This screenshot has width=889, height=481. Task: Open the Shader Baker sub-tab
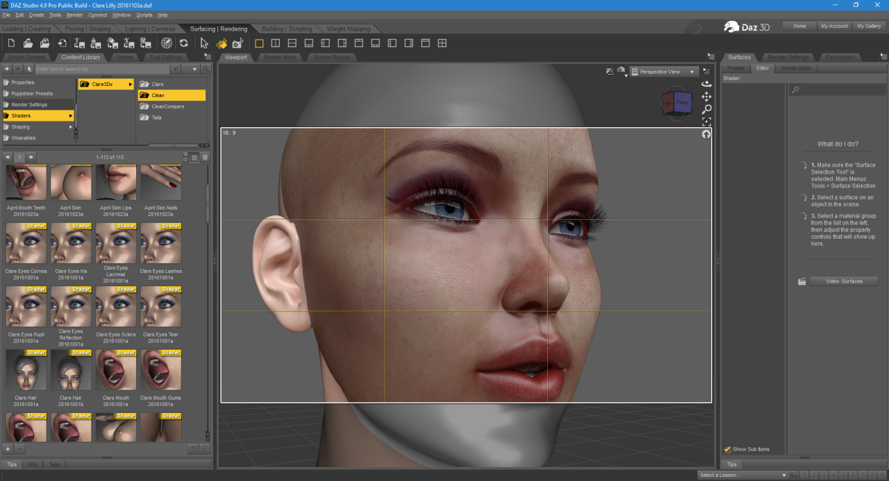tap(796, 68)
